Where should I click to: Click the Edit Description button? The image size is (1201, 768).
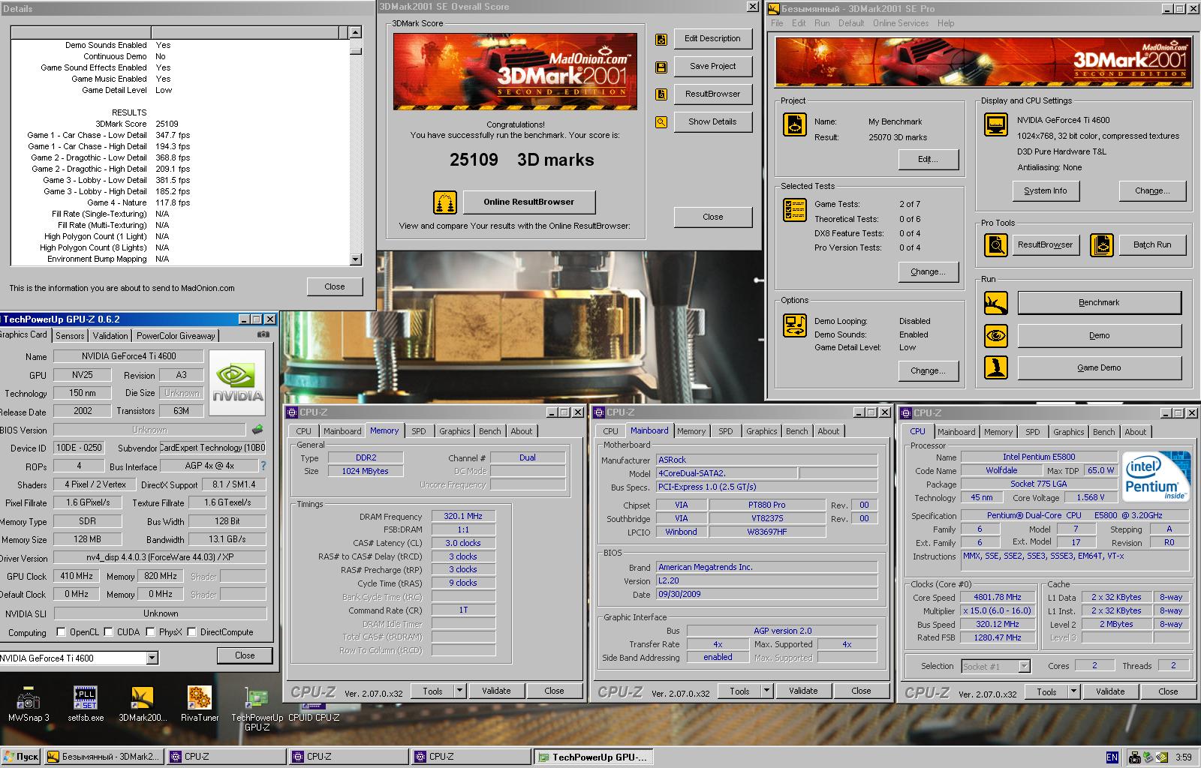pos(713,38)
